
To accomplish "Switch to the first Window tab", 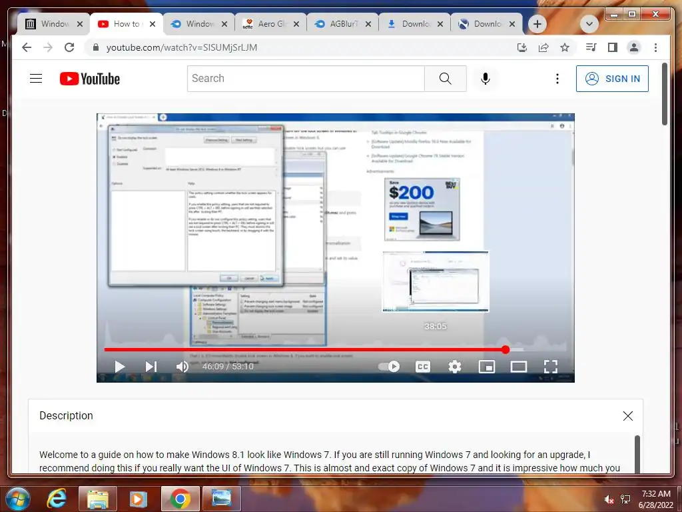I will [53, 24].
